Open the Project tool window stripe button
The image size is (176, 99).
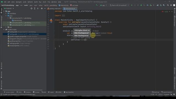tap(1, 11)
